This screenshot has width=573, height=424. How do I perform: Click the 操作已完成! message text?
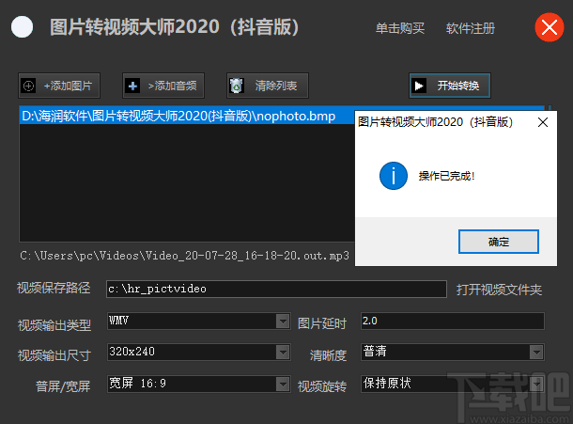click(x=446, y=176)
